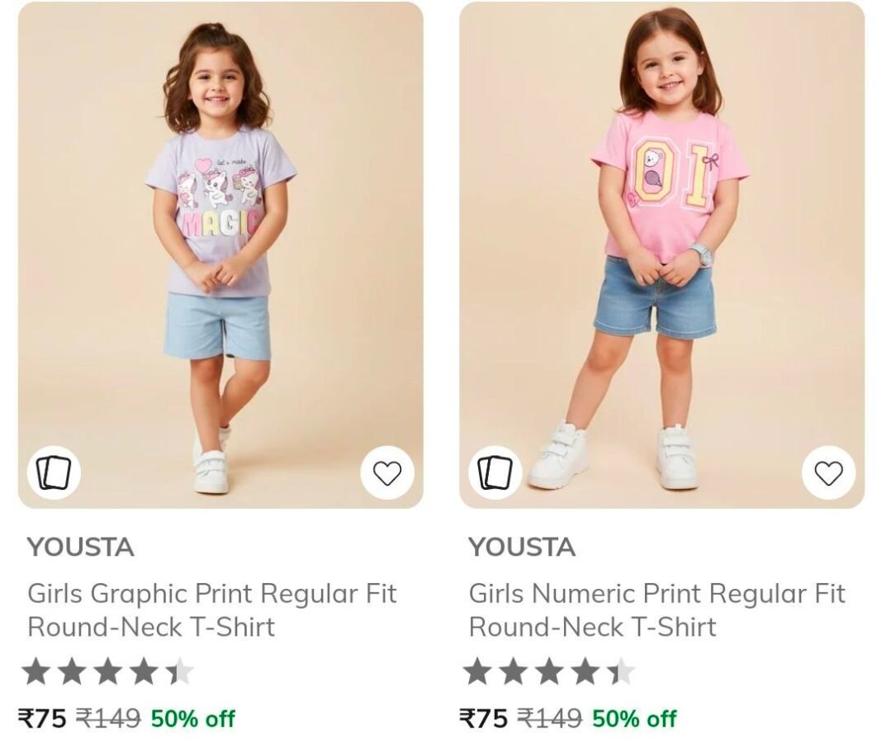Image resolution: width=882 pixels, height=745 pixels.
Task: Open Girls Graphic Print Regular Fit T-Shirt title
Action: [x=212, y=610]
